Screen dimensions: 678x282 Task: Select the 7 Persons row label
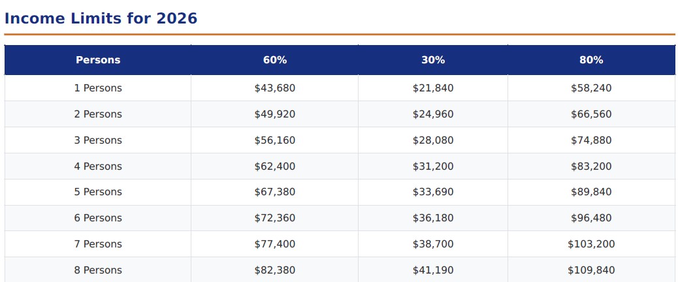coord(98,244)
